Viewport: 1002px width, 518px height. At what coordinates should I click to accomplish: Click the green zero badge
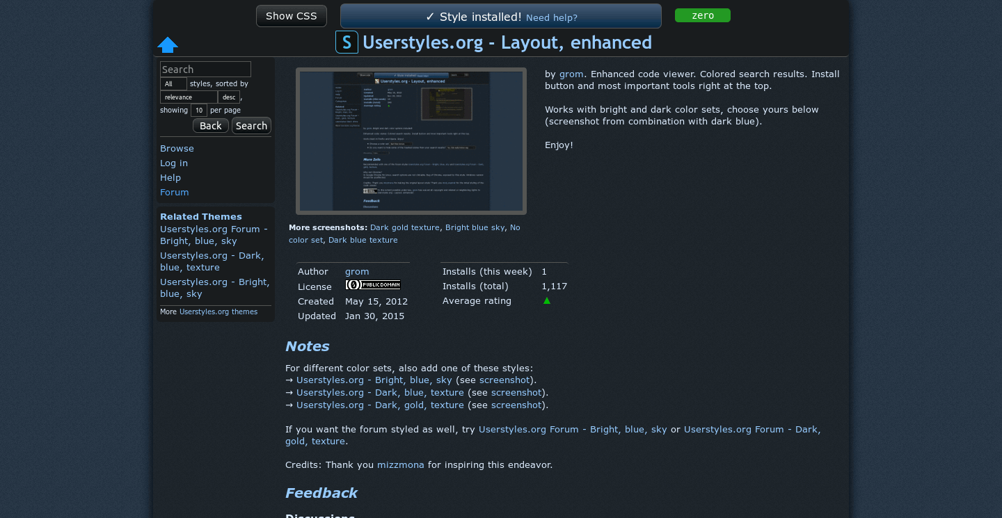click(703, 15)
